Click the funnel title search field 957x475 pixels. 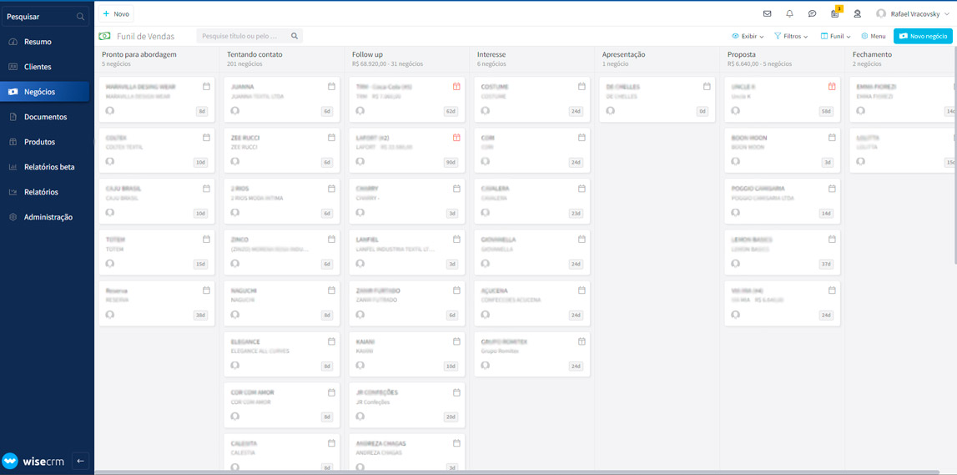(244, 37)
